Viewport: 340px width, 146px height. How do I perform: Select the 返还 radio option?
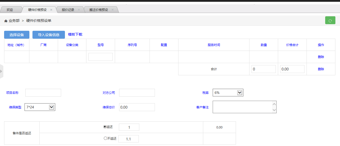(105, 127)
